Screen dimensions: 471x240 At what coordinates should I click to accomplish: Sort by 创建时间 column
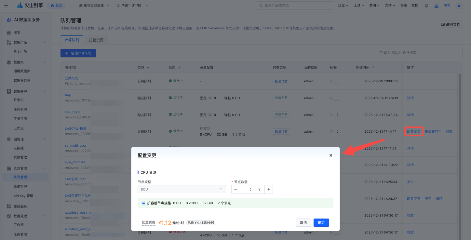point(373,67)
